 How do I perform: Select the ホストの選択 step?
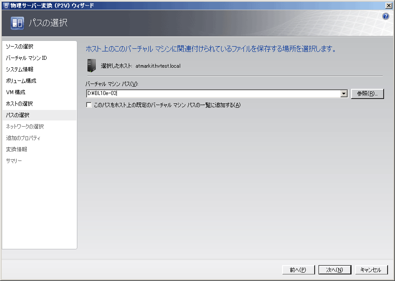coord(19,104)
